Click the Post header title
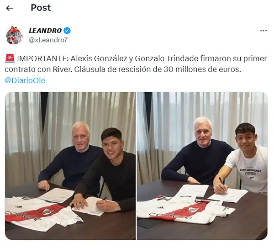The image size is (274, 248). point(41,8)
